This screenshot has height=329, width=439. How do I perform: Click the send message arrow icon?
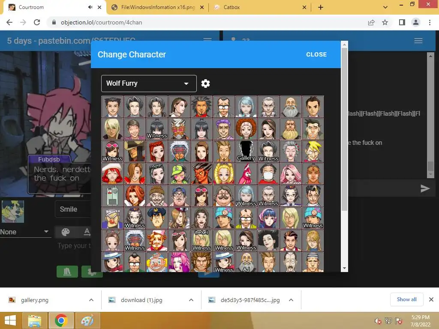425,188
